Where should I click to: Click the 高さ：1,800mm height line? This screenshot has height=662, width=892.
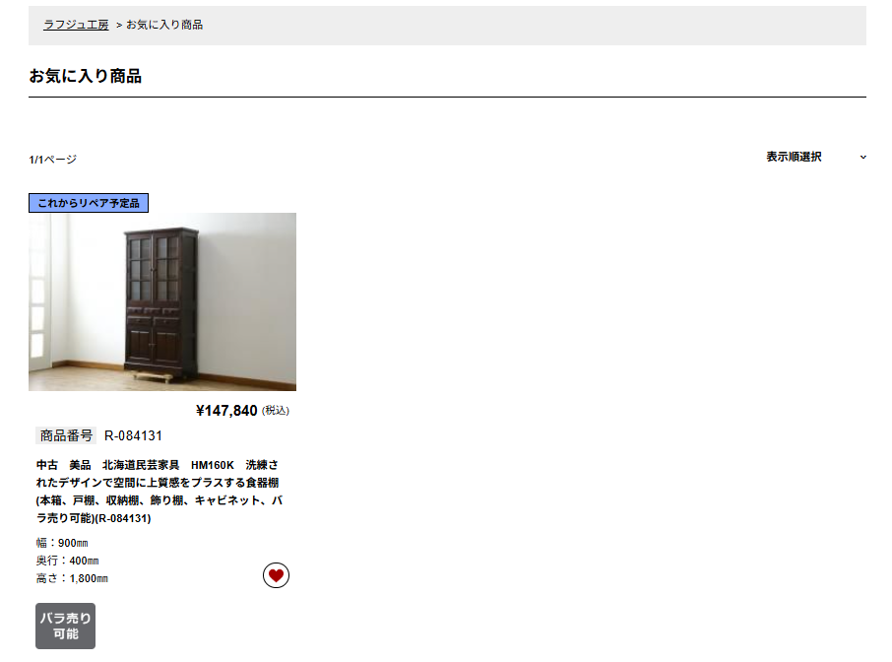click(x=72, y=578)
